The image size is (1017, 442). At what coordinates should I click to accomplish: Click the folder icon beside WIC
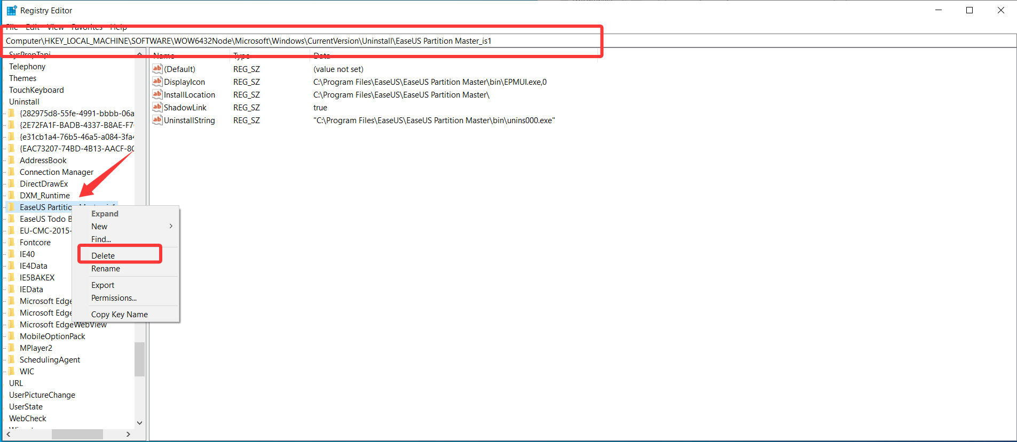coord(12,371)
